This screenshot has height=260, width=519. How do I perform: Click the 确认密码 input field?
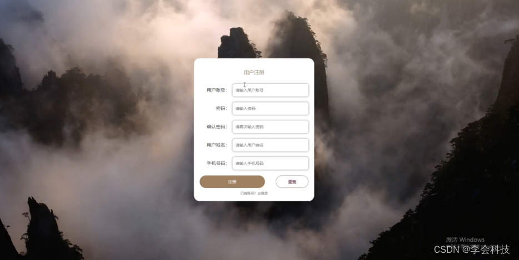(271, 127)
